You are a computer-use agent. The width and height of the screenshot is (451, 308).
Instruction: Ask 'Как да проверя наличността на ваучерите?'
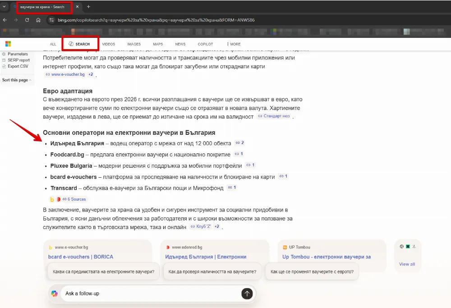[212, 271]
